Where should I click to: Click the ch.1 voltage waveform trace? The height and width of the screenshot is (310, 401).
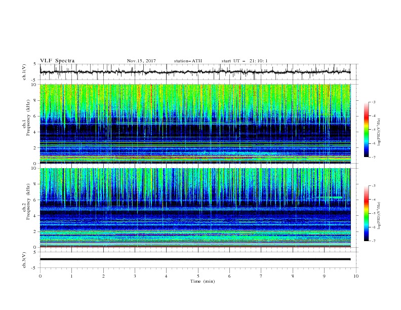coord(195,72)
